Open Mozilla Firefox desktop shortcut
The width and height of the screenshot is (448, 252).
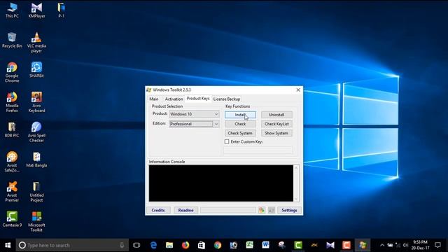(x=12, y=102)
